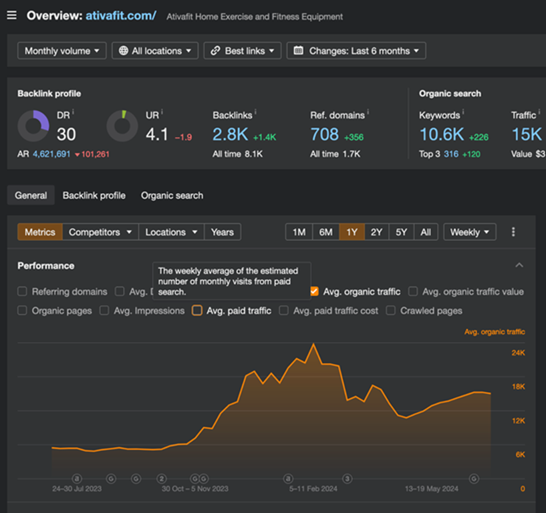This screenshot has width=546, height=513.
Task: Click the info icon next to Keywords
Action: click(463, 112)
